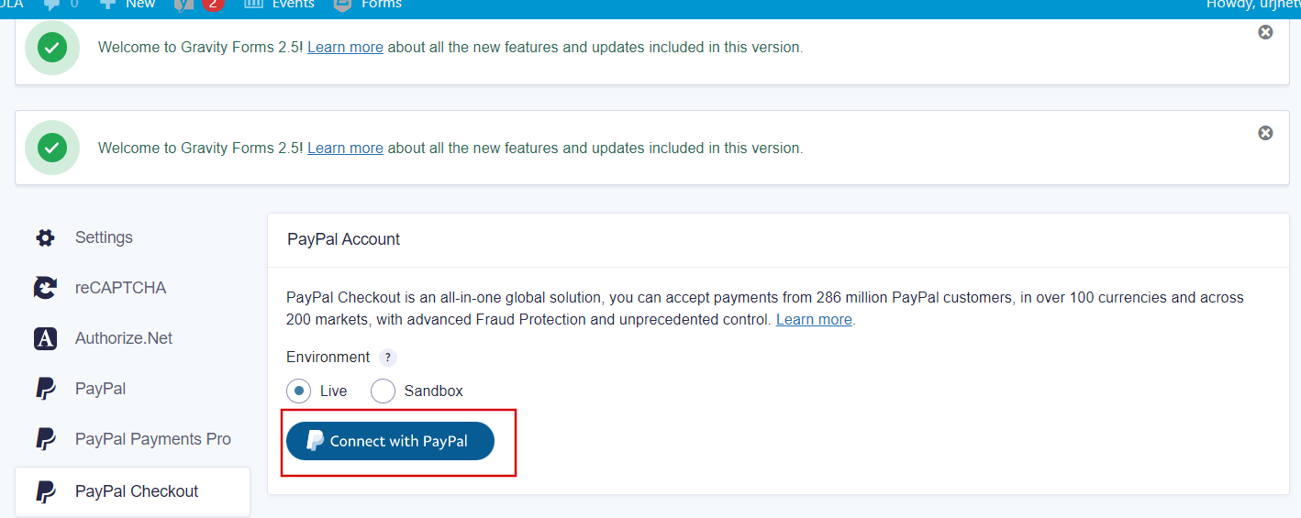Open the Events menu in admin bar

[x=280, y=5]
